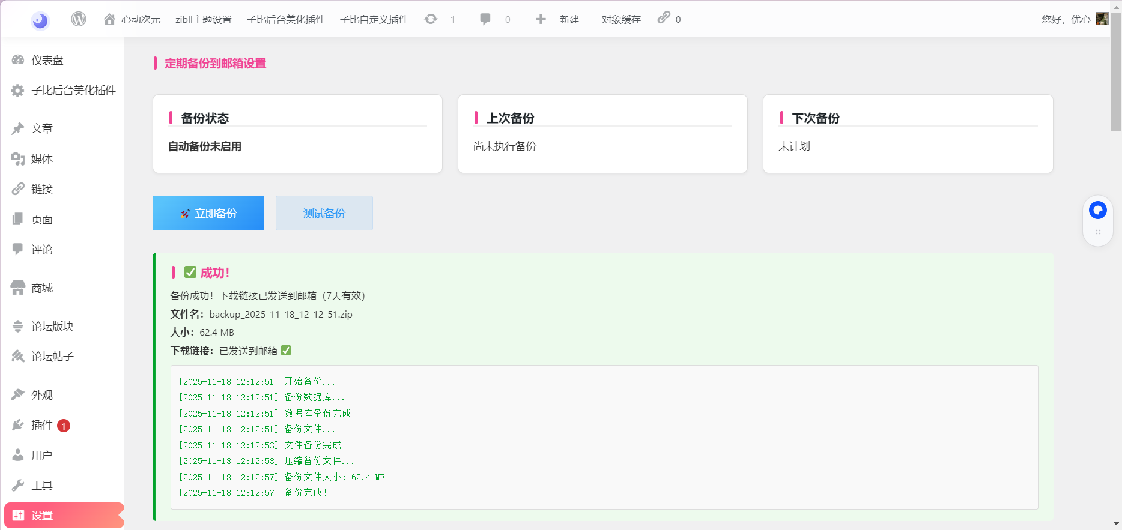Image resolution: width=1122 pixels, height=530 pixels.
Task: Click the moon logo icon in admin bar
Action: [40, 20]
